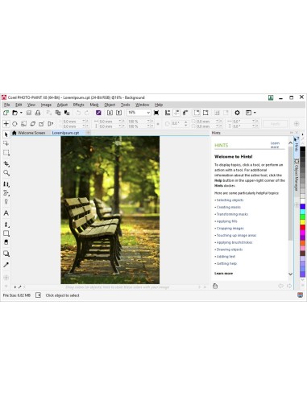The width and height of the screenshot is (307, 396).
Task: Select the Rectangle Mask tool
Action: (6, 153)
